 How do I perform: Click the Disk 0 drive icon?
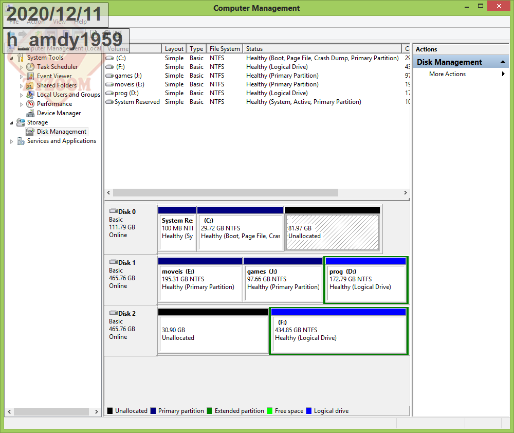click(x=114, y=211)
